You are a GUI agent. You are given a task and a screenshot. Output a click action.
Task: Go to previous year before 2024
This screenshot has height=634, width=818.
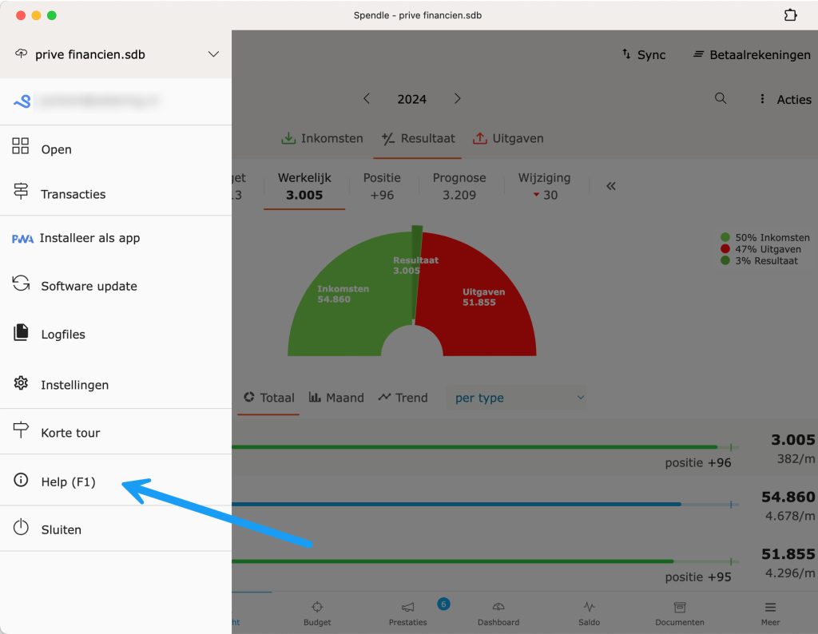pyautogui.click(x=367, y=98)
